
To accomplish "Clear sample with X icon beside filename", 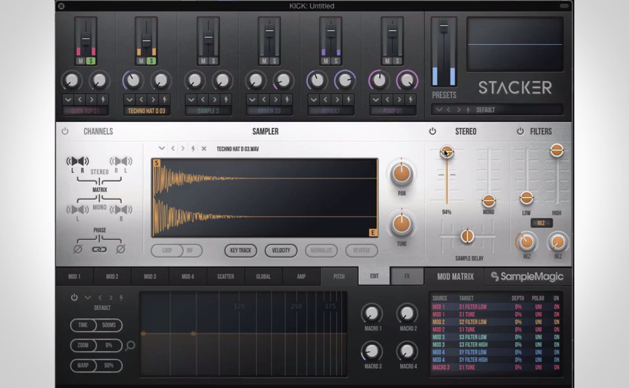I will coord(204,149).
